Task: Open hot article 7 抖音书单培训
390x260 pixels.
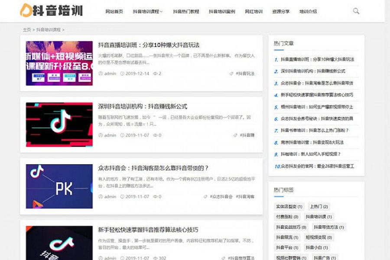Action: pos(315,130)
